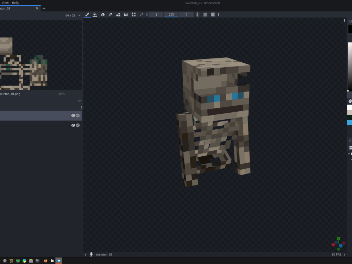Open Blockbench from the taskbar

[58, 261]
